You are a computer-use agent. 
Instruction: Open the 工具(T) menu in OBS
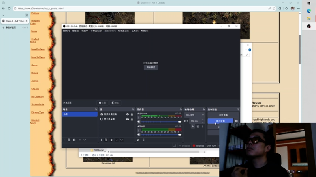(135, 31)
